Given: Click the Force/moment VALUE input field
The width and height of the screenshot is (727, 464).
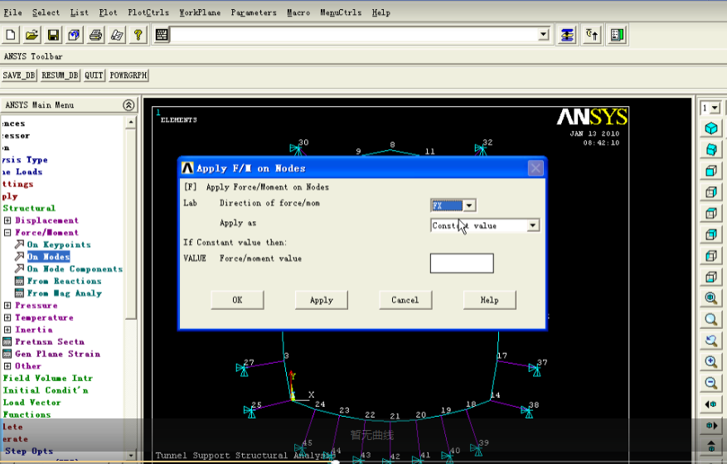Looking at the screenshot, I should coord(462,263).
